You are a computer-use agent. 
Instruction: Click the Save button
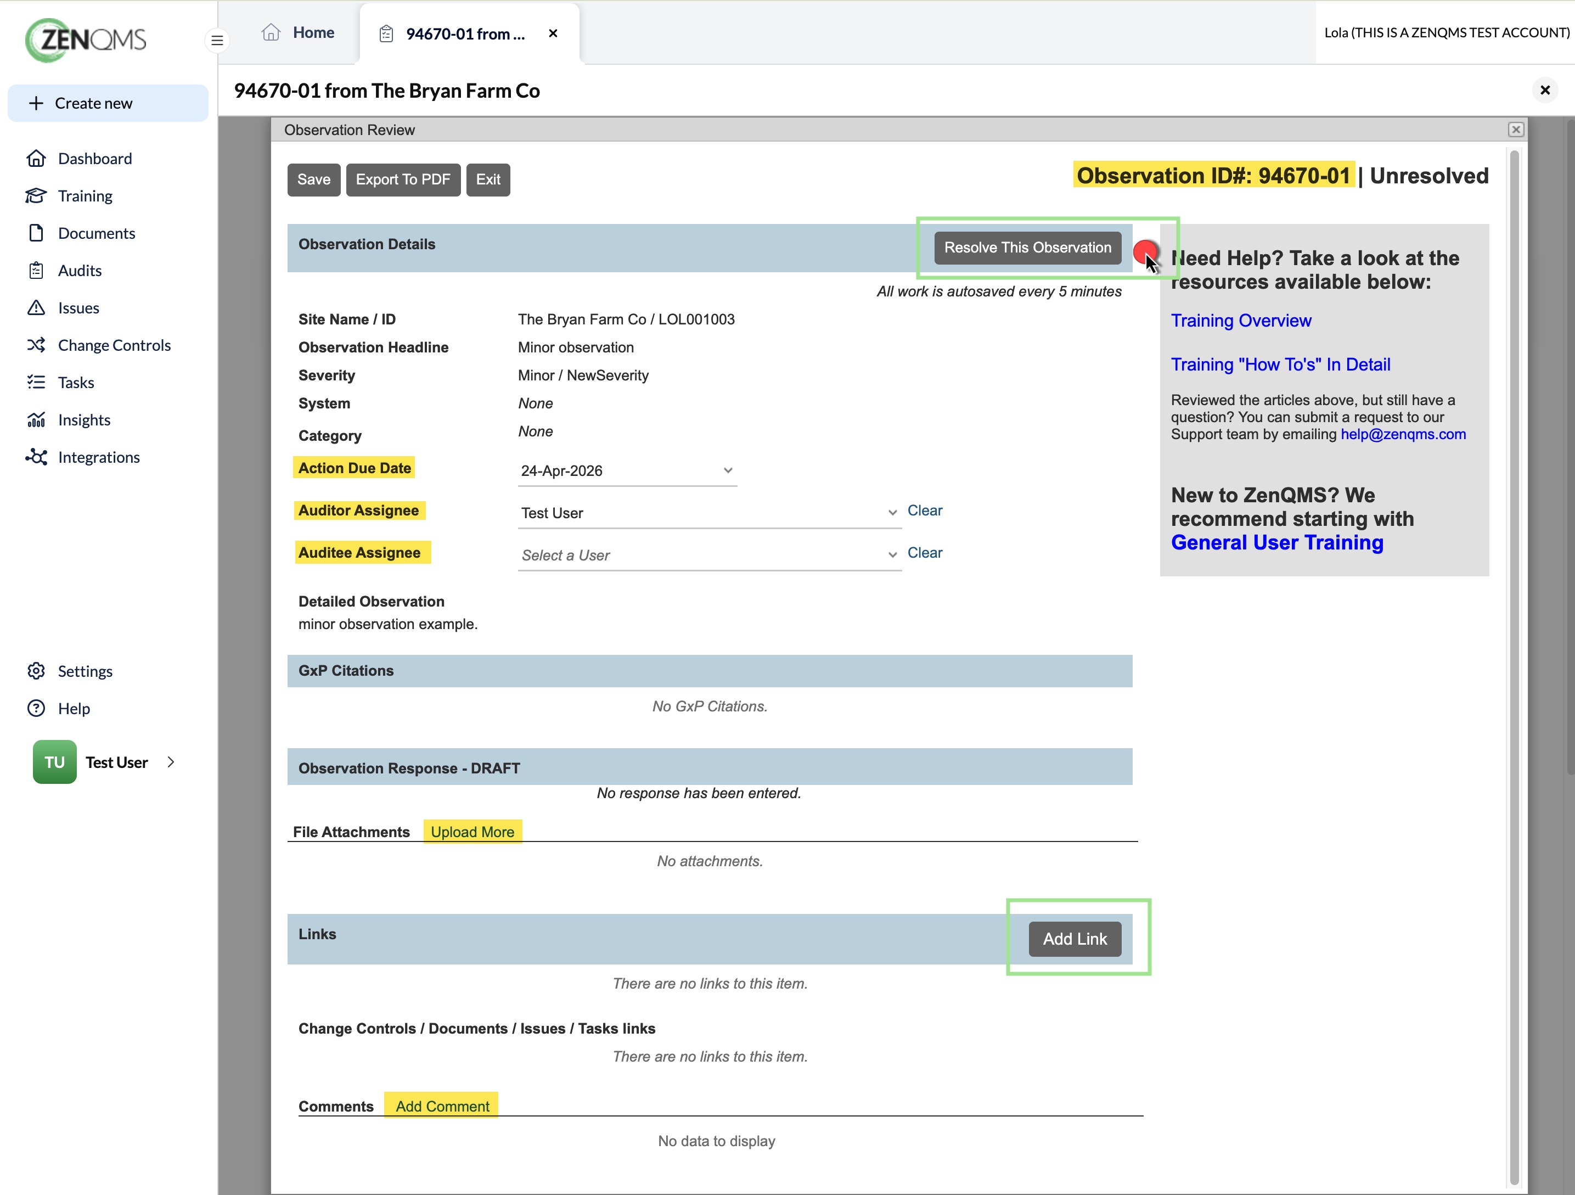313,179
